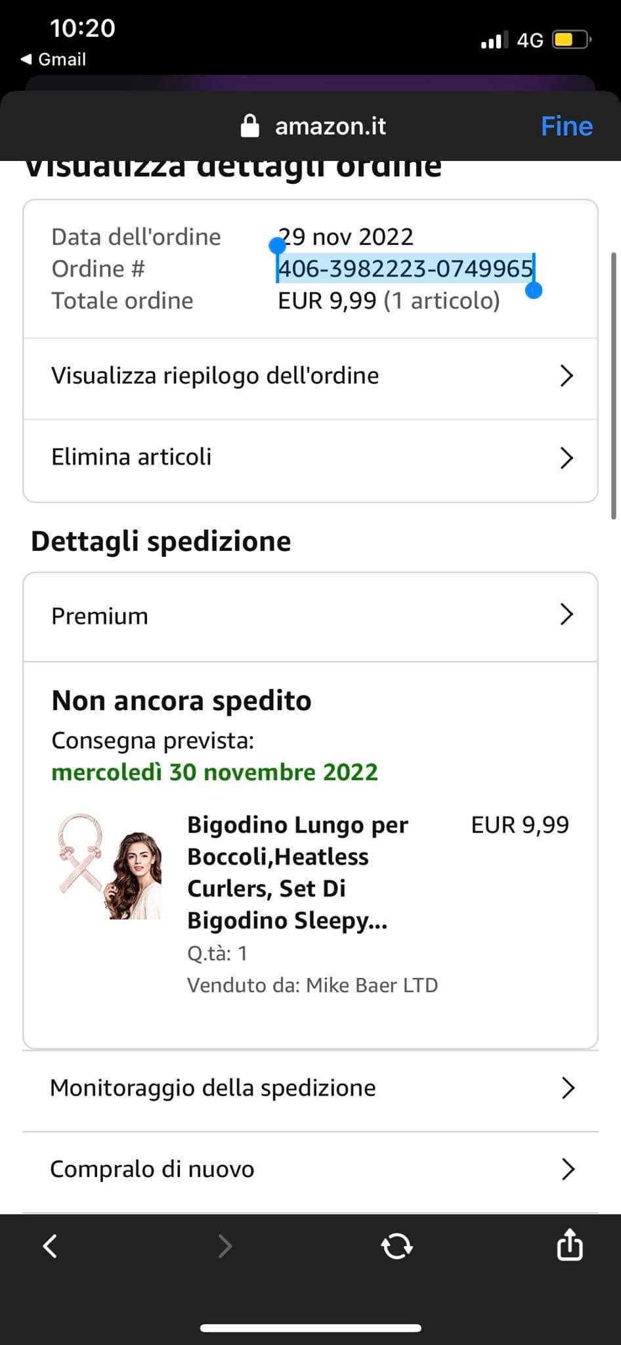621x1345 pixels.
Task: Open Elimina articoli chevron
Action: (567, 457)
